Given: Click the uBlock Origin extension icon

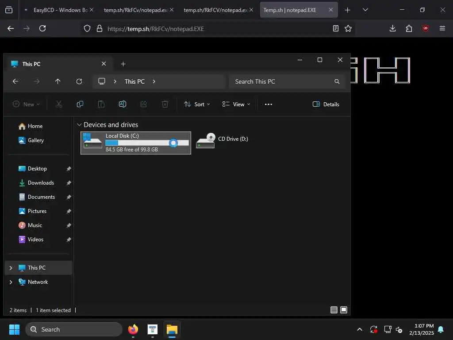Looking at the screenshot, I should tap(425, 28).
